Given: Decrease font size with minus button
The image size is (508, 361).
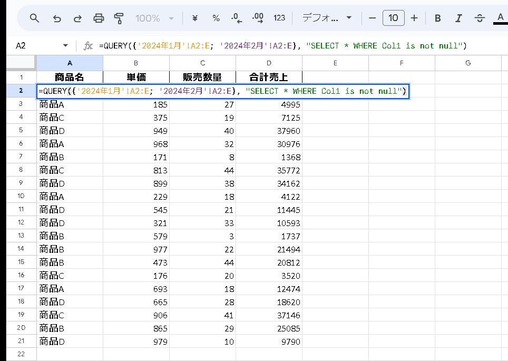Looking at the screenshot, I should [373, 18].
